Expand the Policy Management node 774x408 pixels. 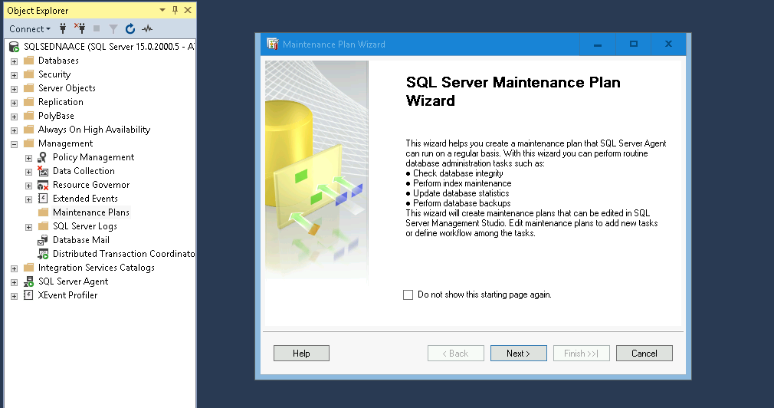(28, 158)
